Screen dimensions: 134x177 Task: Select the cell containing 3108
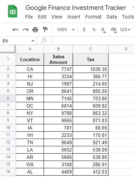[x=58, y=164]
